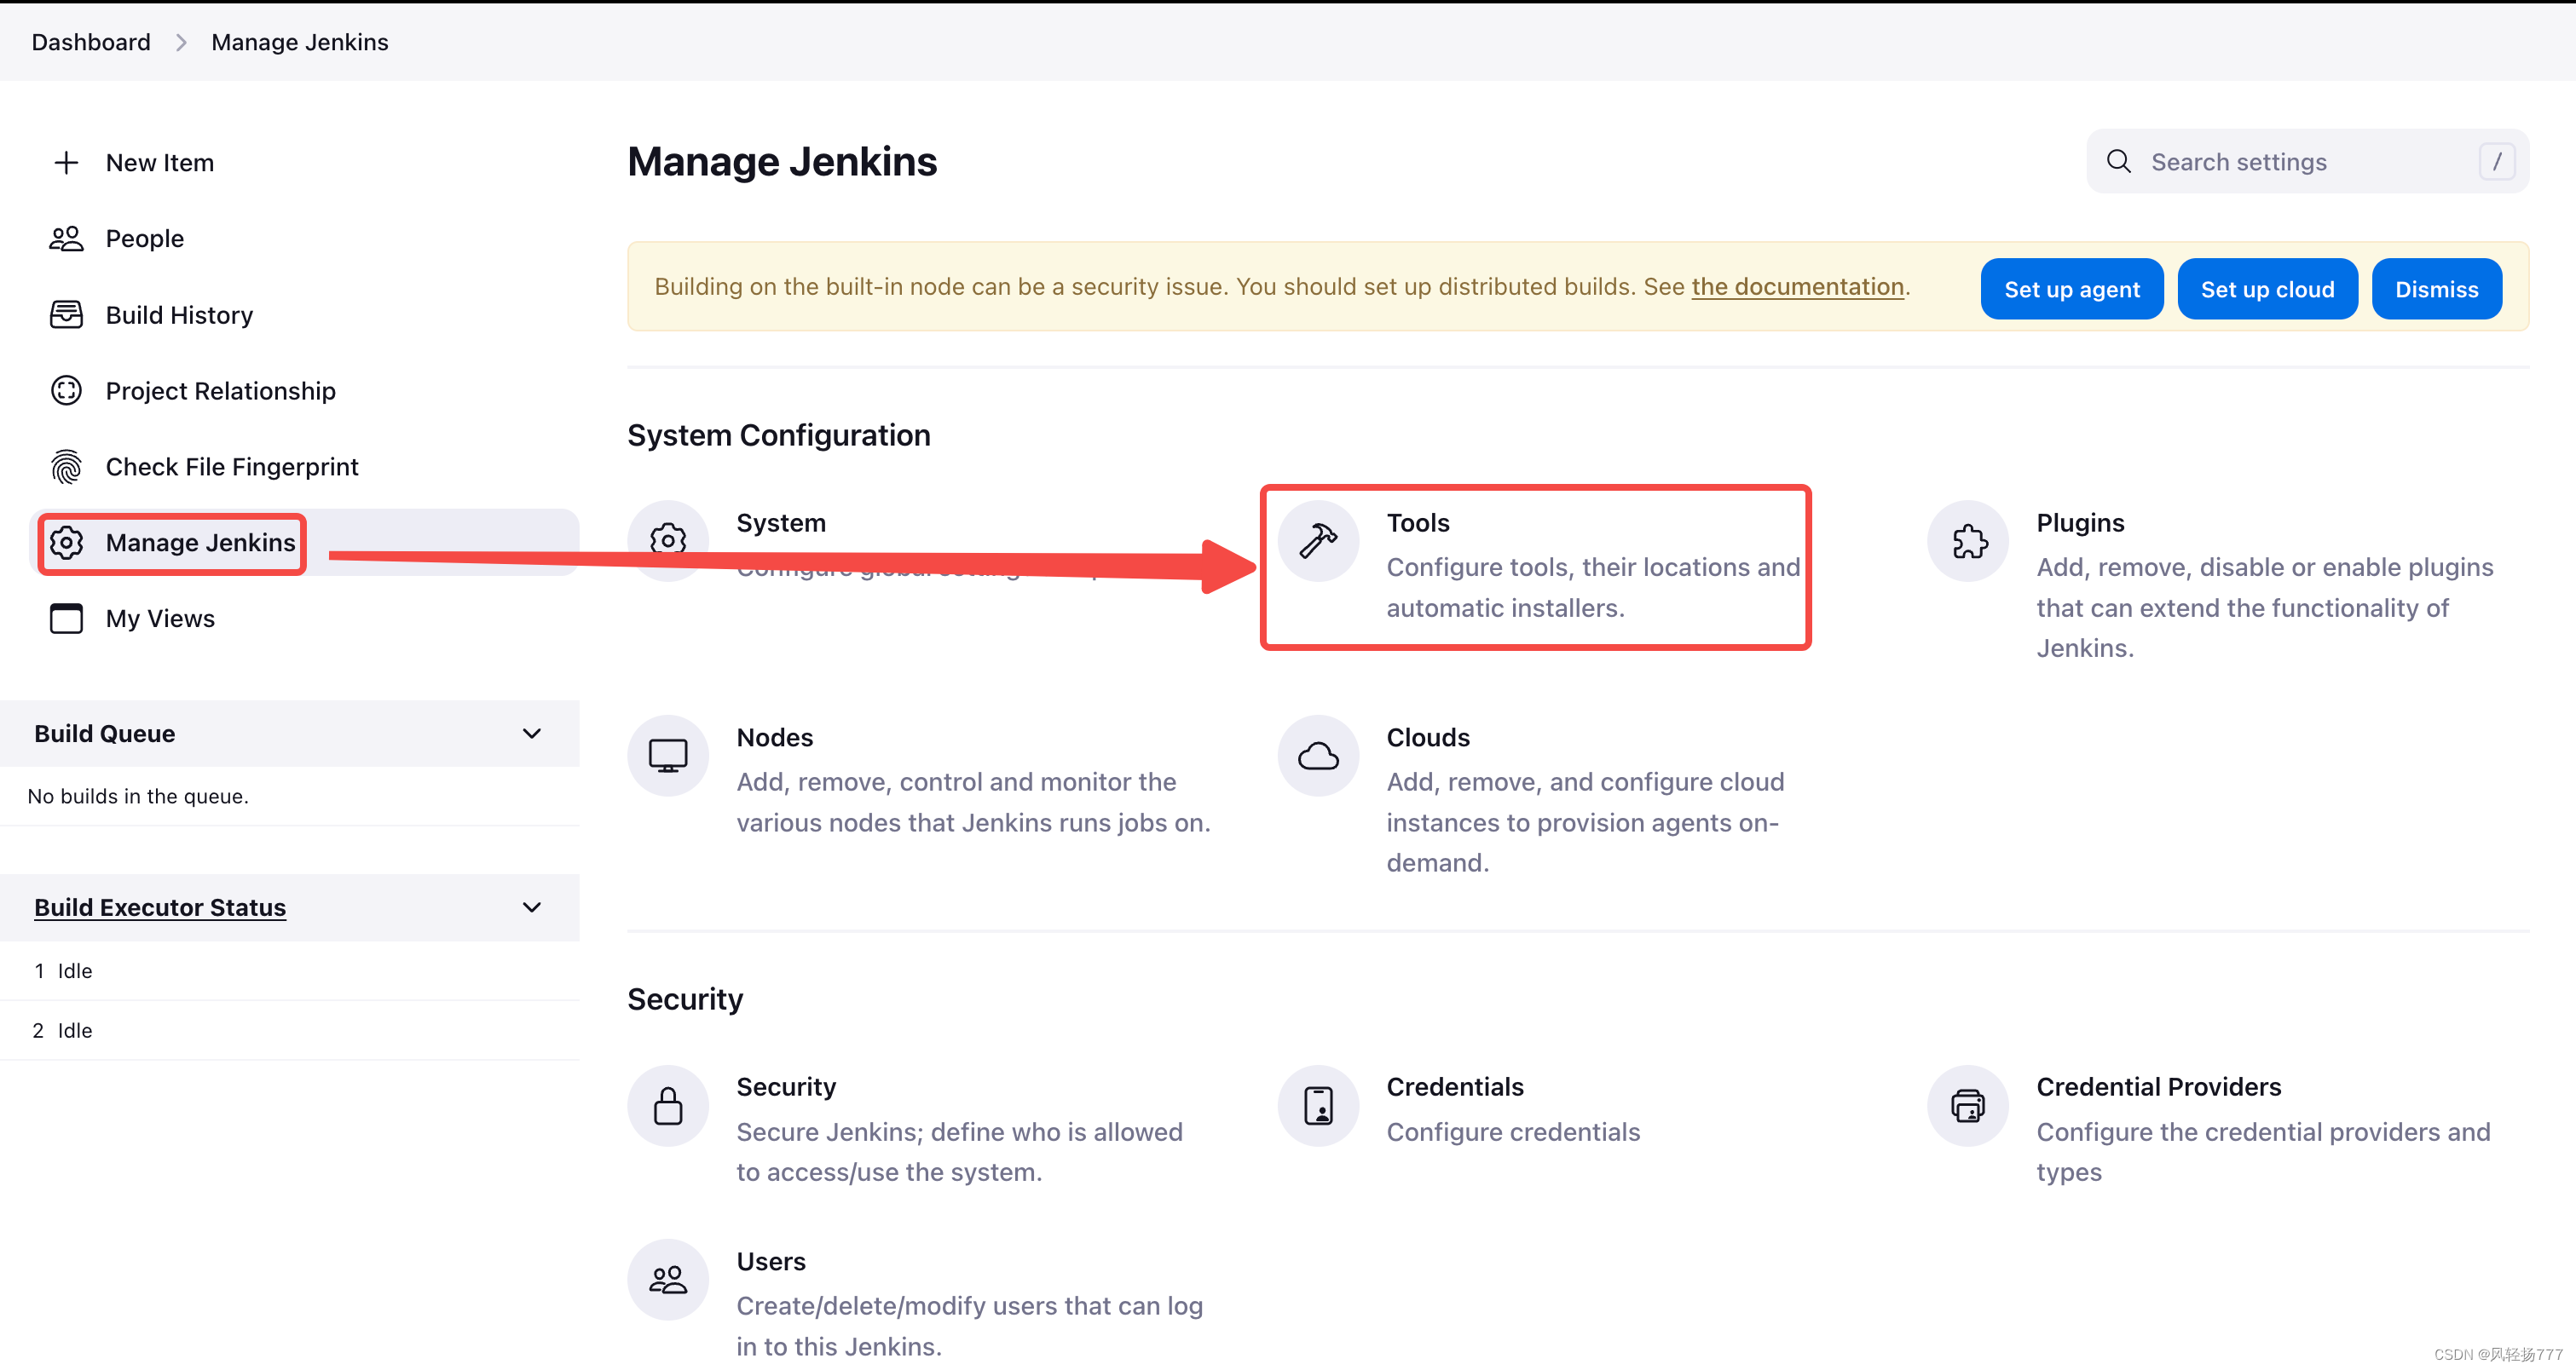Screen dimensions: 2576x1370
Task: Click the Set up cloud button
Action: pyautogui.click(x=2267, y=289)
